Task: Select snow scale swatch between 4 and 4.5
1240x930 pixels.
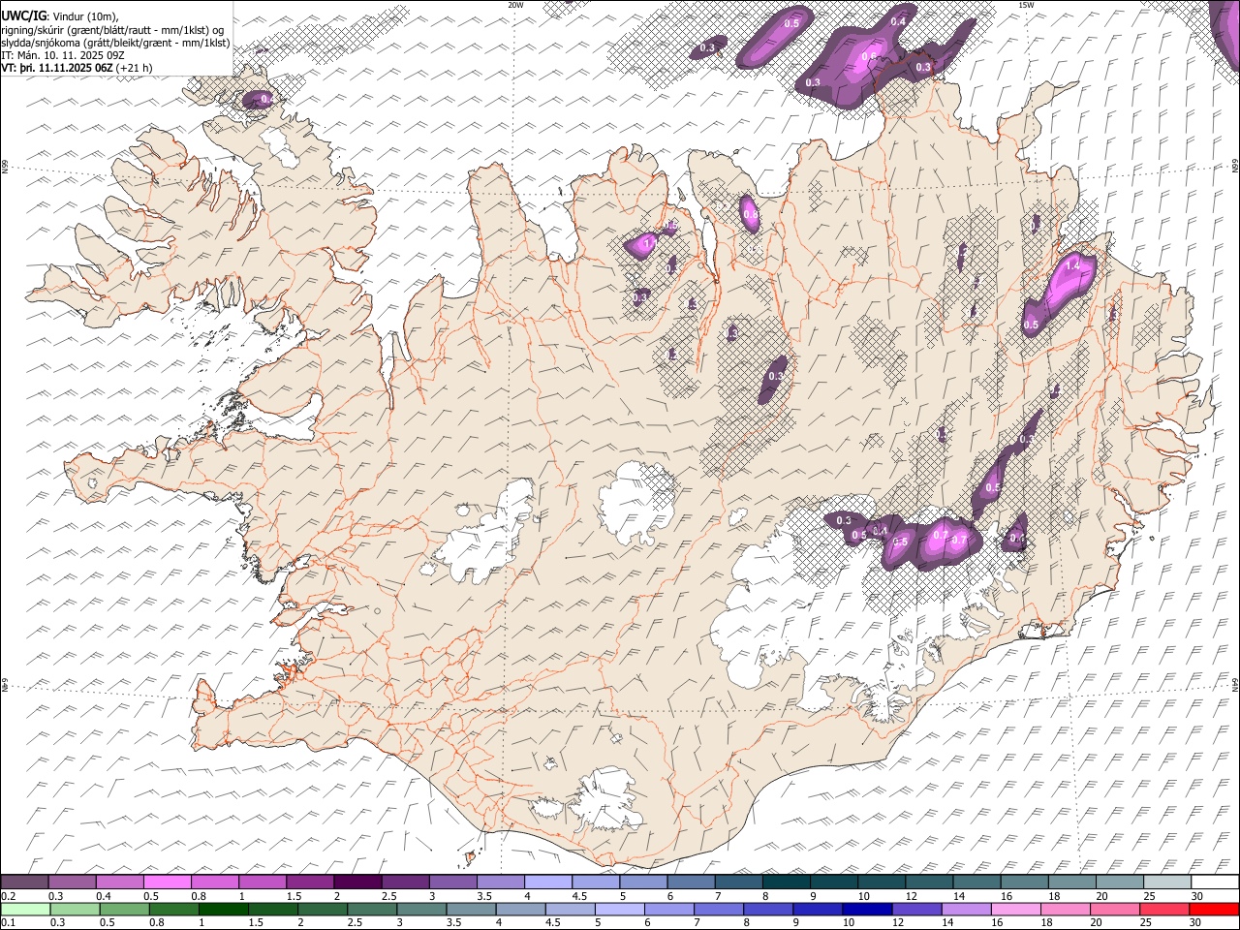Action: click(x=547, y=883)
